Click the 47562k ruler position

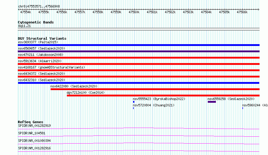pos(170,12)
